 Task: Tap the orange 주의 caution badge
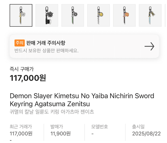point(20,43)
